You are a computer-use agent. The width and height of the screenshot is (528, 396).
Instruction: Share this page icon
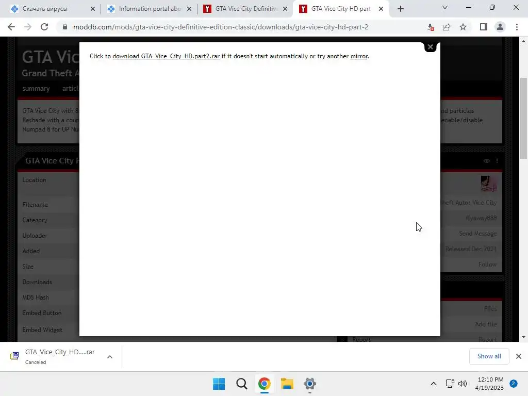point(447,27)
